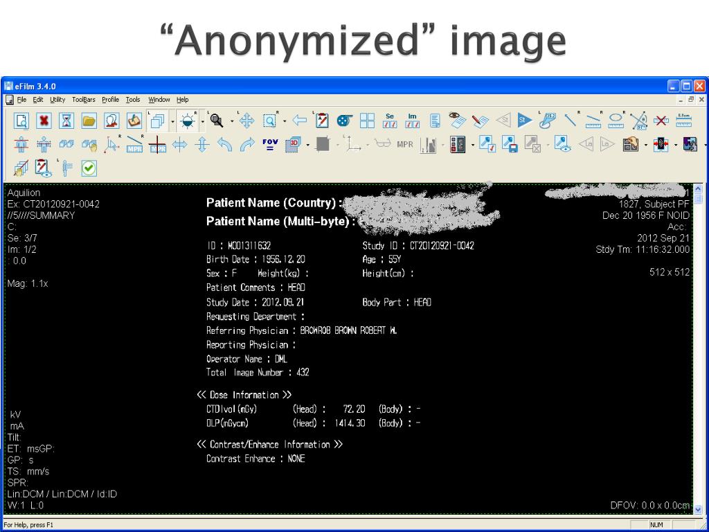Rotate counterclockwise using left curved arrow

click(x=225, y=145)
